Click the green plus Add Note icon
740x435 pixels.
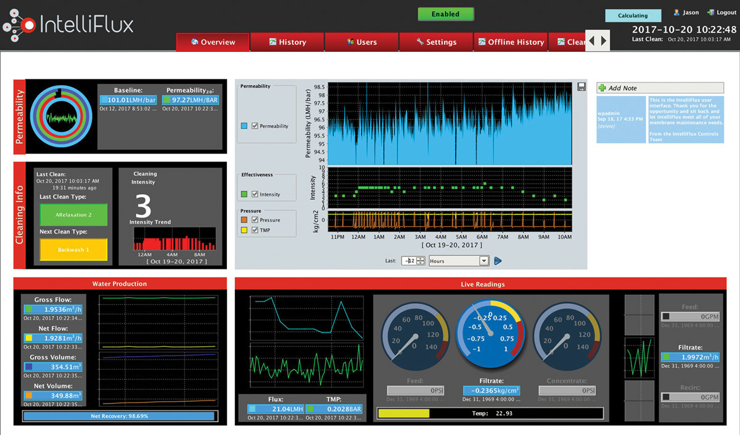coord(602,88)
